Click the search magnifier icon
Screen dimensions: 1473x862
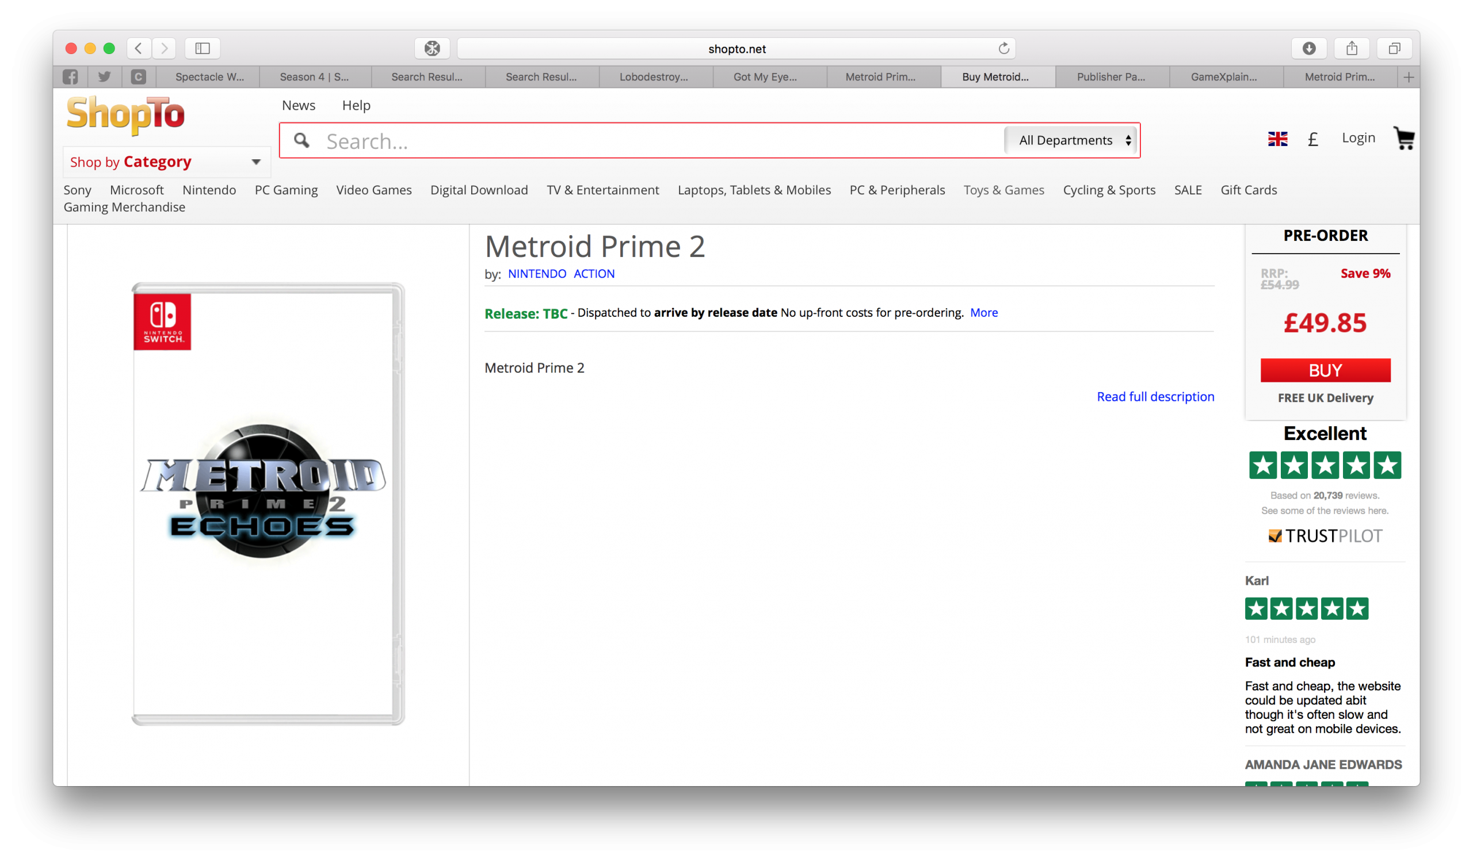(x=302, y=141)
